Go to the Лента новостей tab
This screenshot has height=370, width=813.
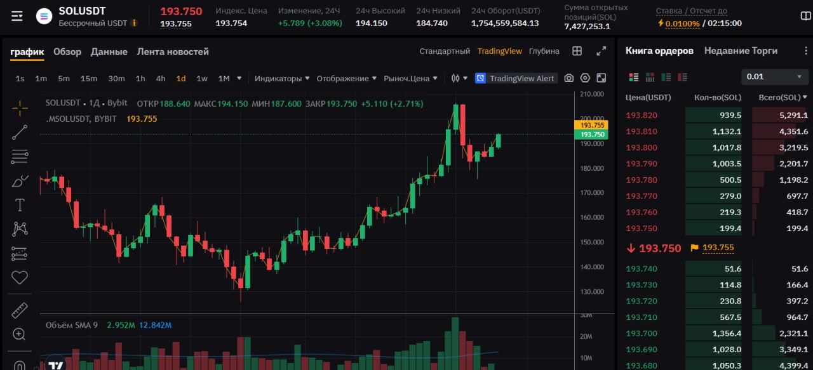(173, 52)
